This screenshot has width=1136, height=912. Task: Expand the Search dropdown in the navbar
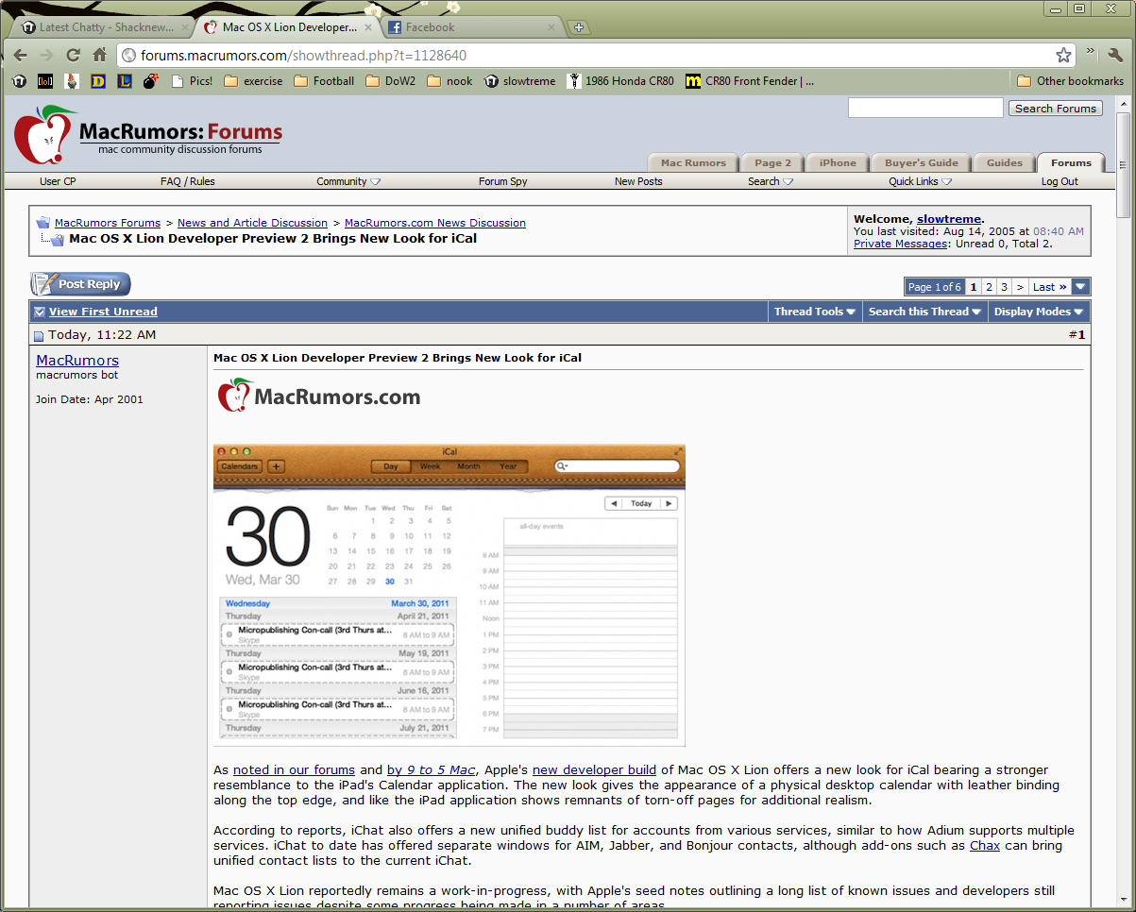coord(771,181)
